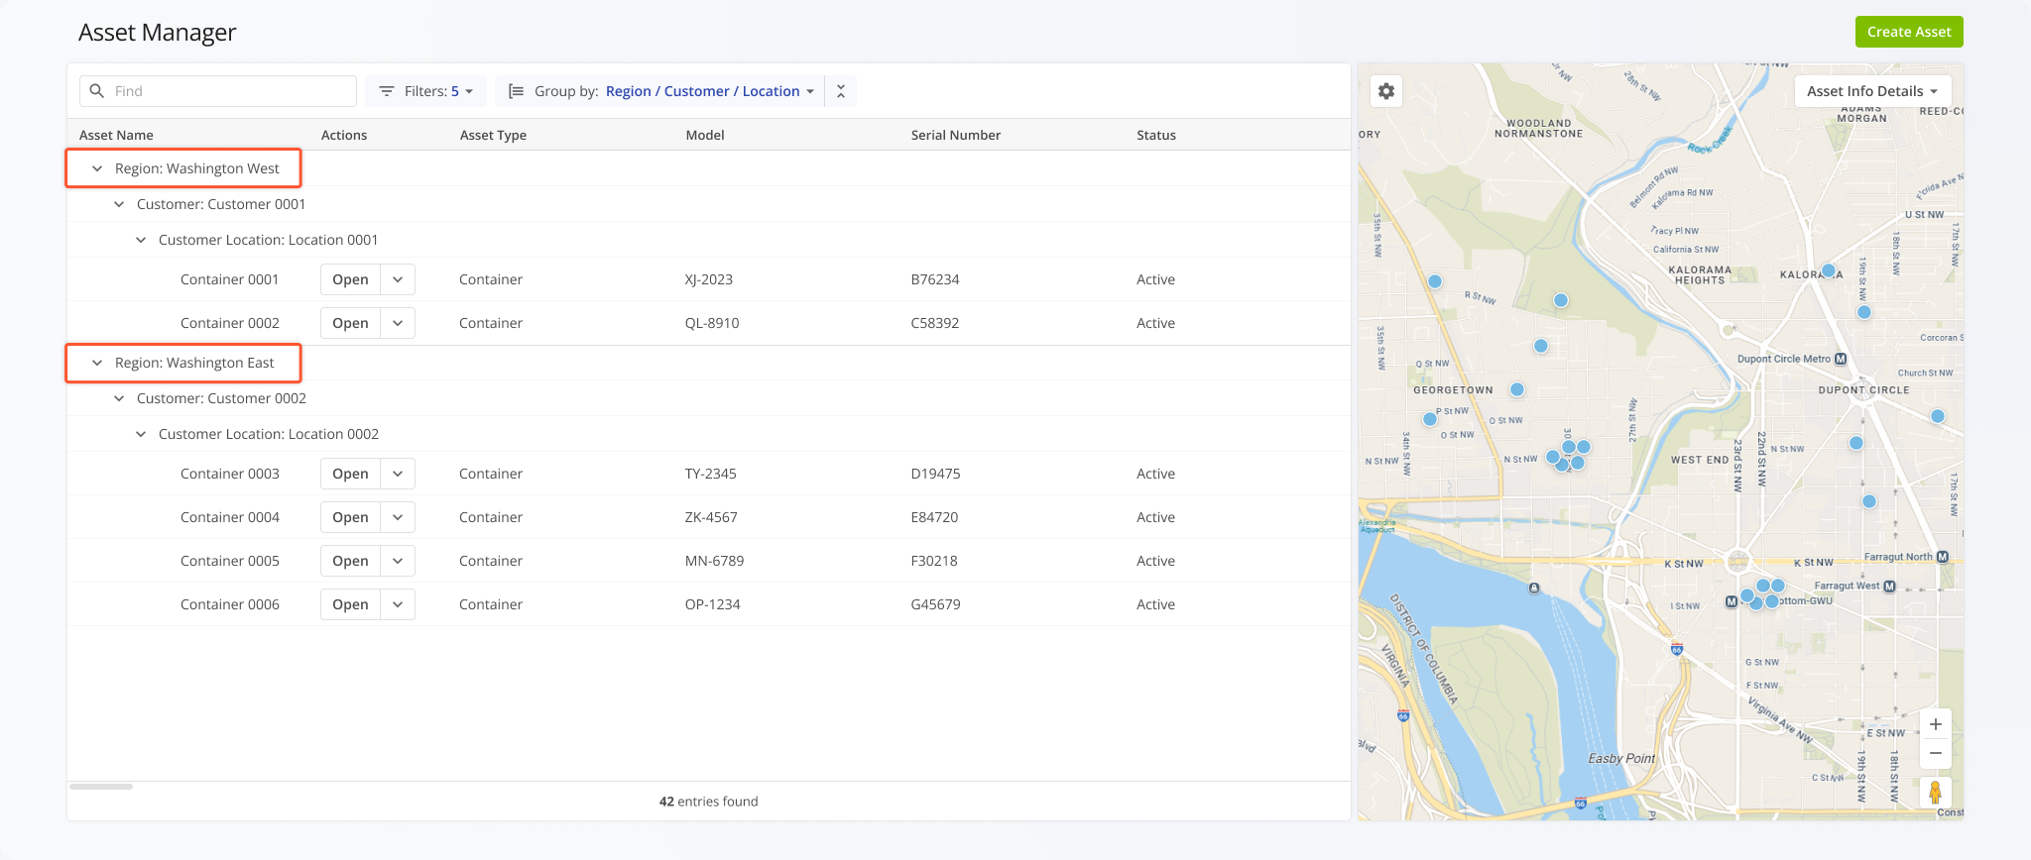Click the Dupont Circle Metro station icon
Image resolution: width=2031 pixels, height=860 pixels.
(x=1841, y=359)
